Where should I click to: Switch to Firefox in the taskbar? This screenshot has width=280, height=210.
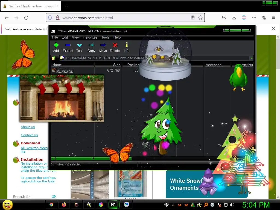(64, 205)
